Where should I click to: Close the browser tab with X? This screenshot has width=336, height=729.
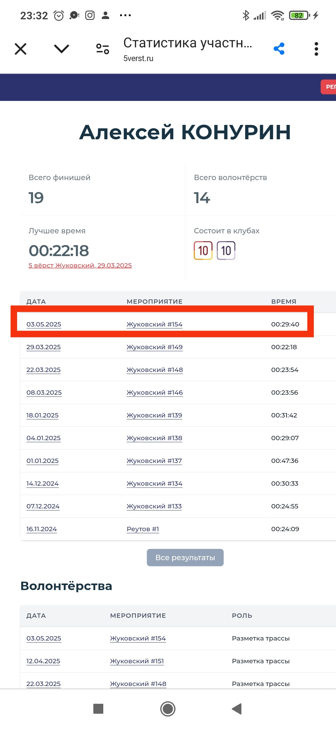[x=21, y=49]
